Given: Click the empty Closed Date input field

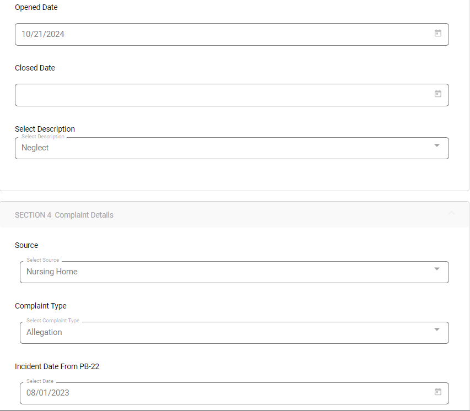Looking at the screenshot, I should pyautogui.click(x=220, y=95).
